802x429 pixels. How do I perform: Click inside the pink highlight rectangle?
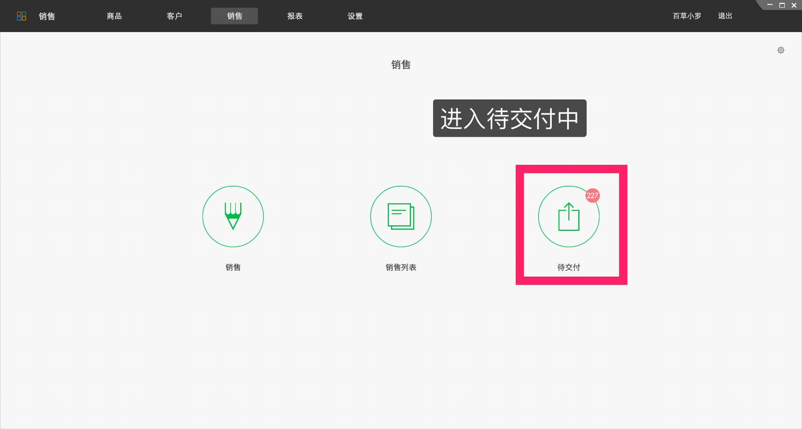click(x=571, y=225)
